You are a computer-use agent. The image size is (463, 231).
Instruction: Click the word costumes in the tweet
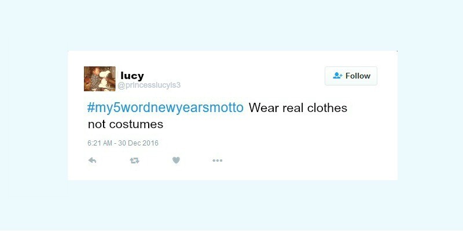(136, 124)
